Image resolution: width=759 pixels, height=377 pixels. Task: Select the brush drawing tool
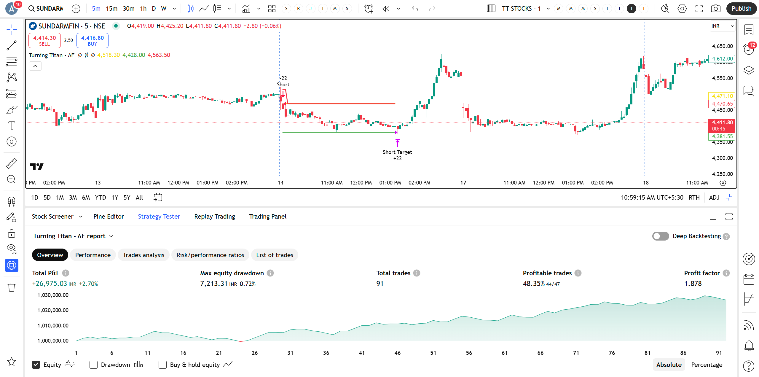(x=12, y=109)
